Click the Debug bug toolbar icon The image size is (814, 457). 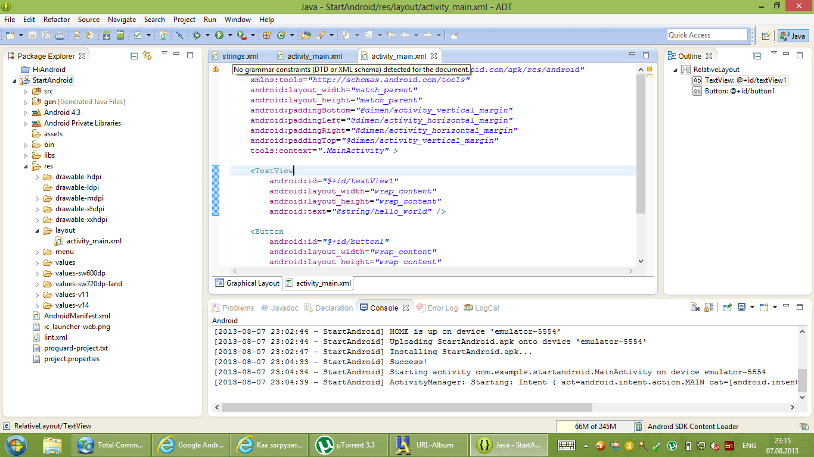point(197,35)
